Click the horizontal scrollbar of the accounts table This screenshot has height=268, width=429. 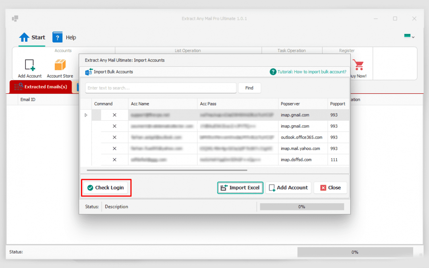(167, 170)
